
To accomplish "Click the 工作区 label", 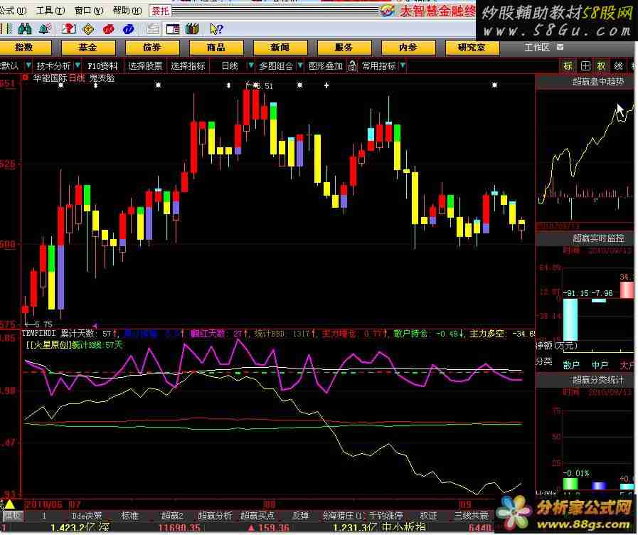I will 537,48.
